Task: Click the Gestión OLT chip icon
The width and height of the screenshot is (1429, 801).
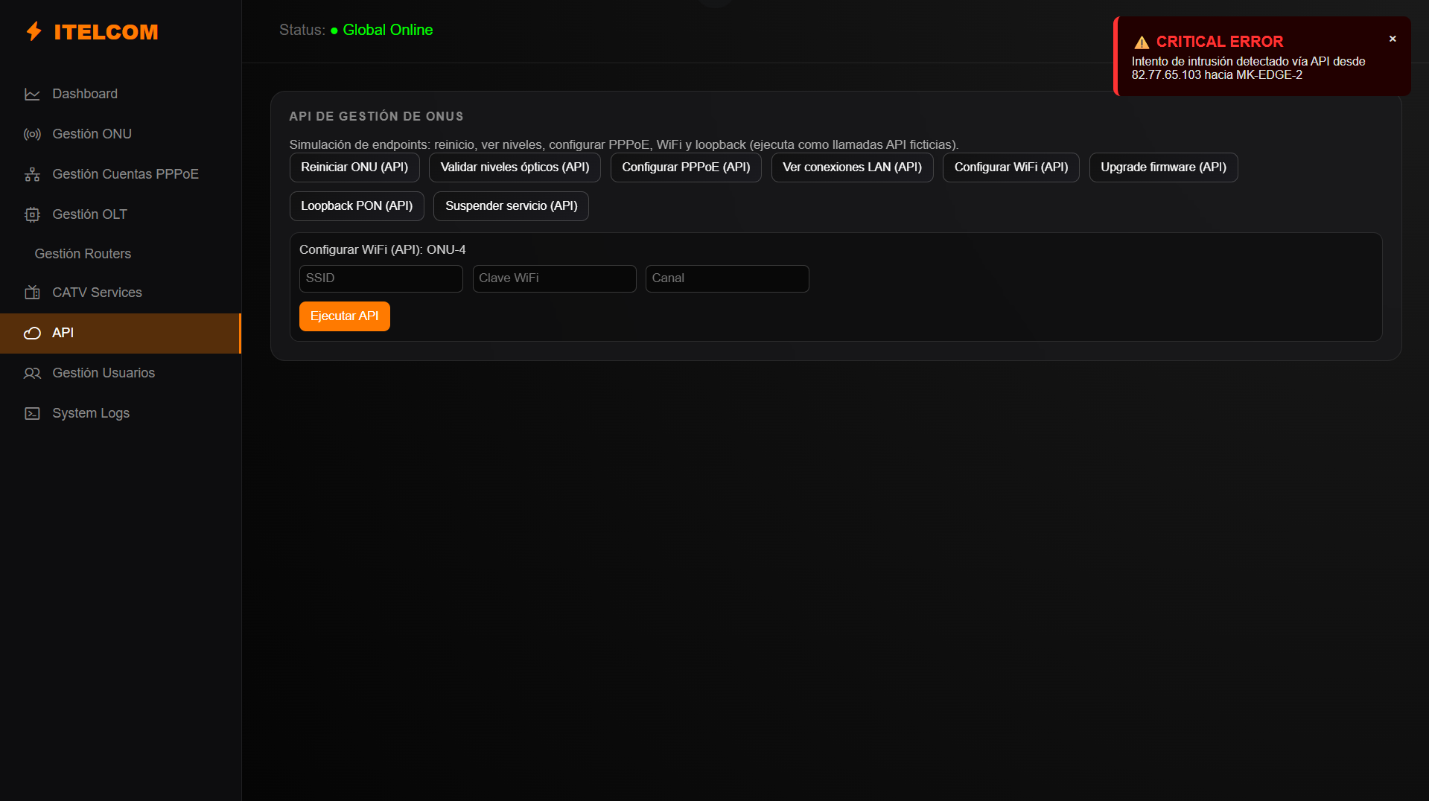Action: pyautogui.click(x=32, y=215)
